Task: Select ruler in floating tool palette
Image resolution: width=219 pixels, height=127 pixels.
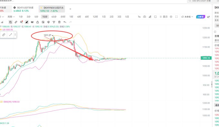Action: (x=4, y=35)
